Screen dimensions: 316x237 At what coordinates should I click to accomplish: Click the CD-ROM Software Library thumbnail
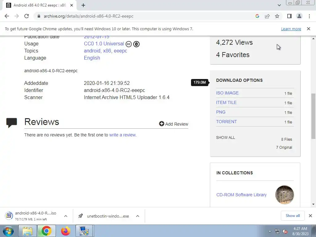(x=285, y=195)
